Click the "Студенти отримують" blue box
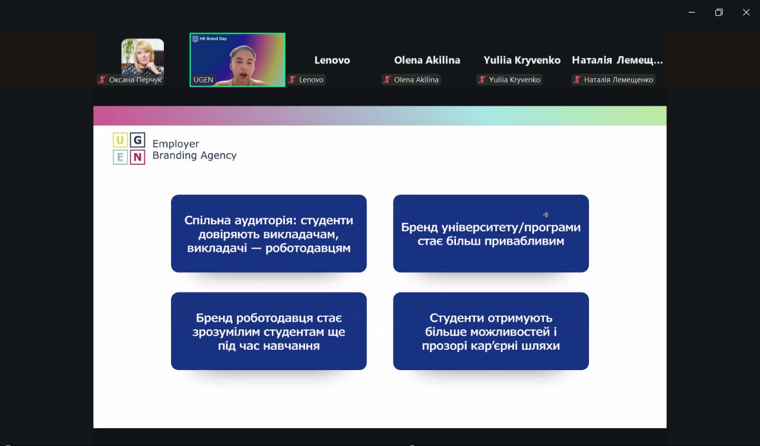 click(490, 331)
